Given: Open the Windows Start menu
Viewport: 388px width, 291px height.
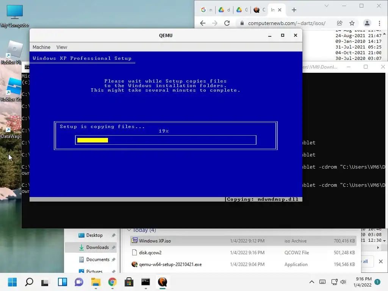Looking at the screenshot, I should [12, 282].
